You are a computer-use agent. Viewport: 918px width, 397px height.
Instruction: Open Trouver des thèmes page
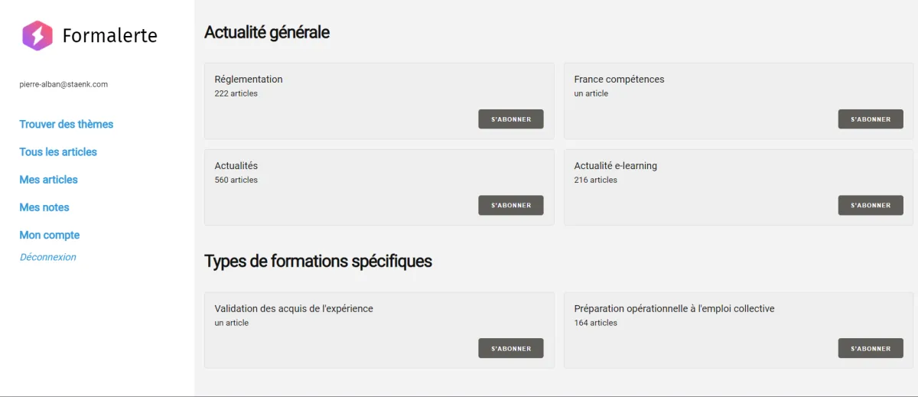[67, 124]
